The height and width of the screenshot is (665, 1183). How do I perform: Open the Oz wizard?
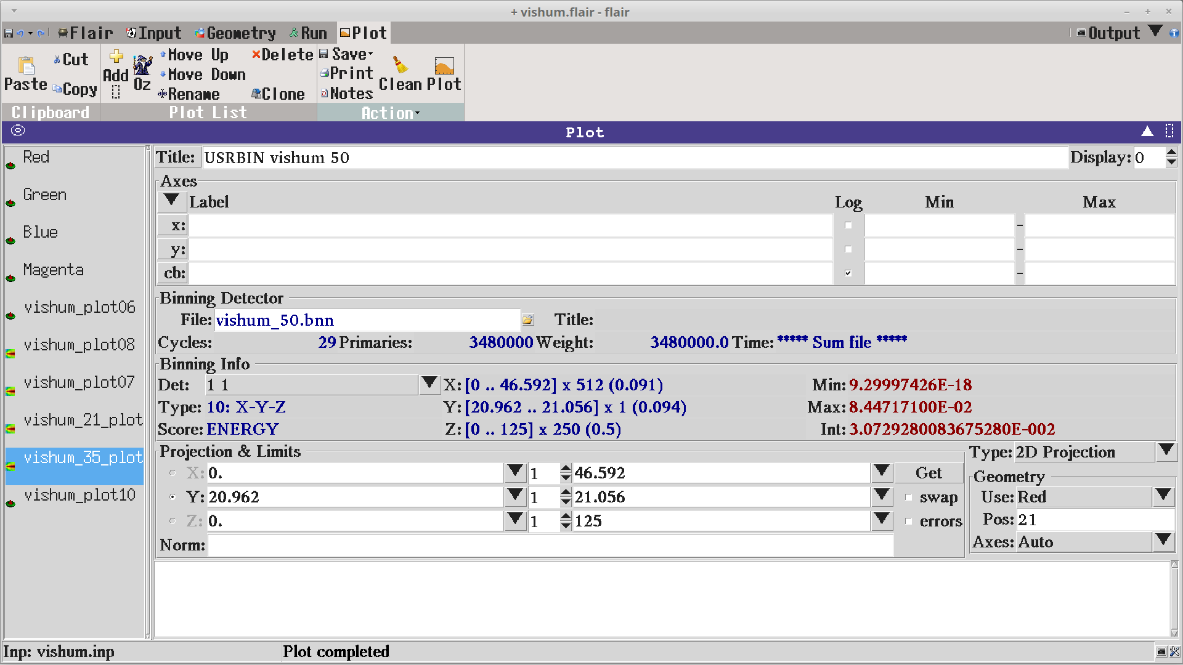(x=142, y=73)
